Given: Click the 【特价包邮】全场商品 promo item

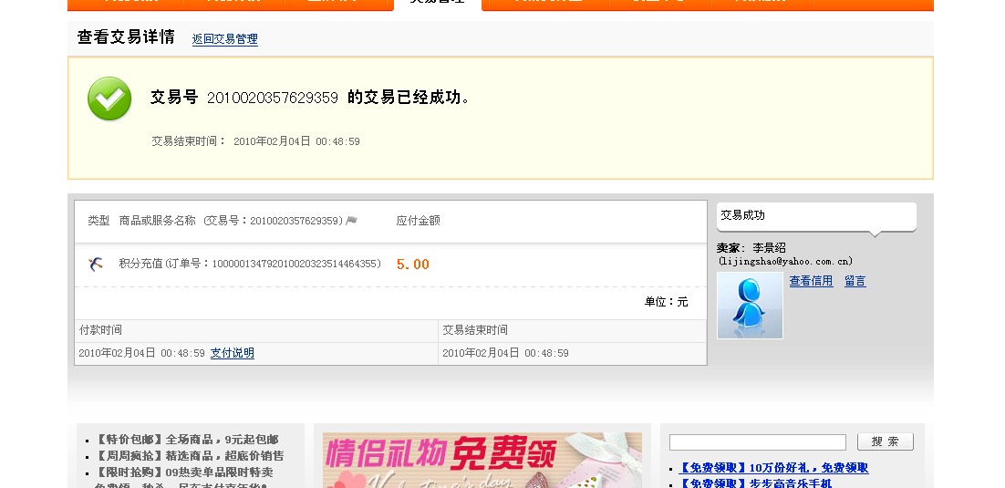Looking at the screenshot, I should click(x=186, y=440).
